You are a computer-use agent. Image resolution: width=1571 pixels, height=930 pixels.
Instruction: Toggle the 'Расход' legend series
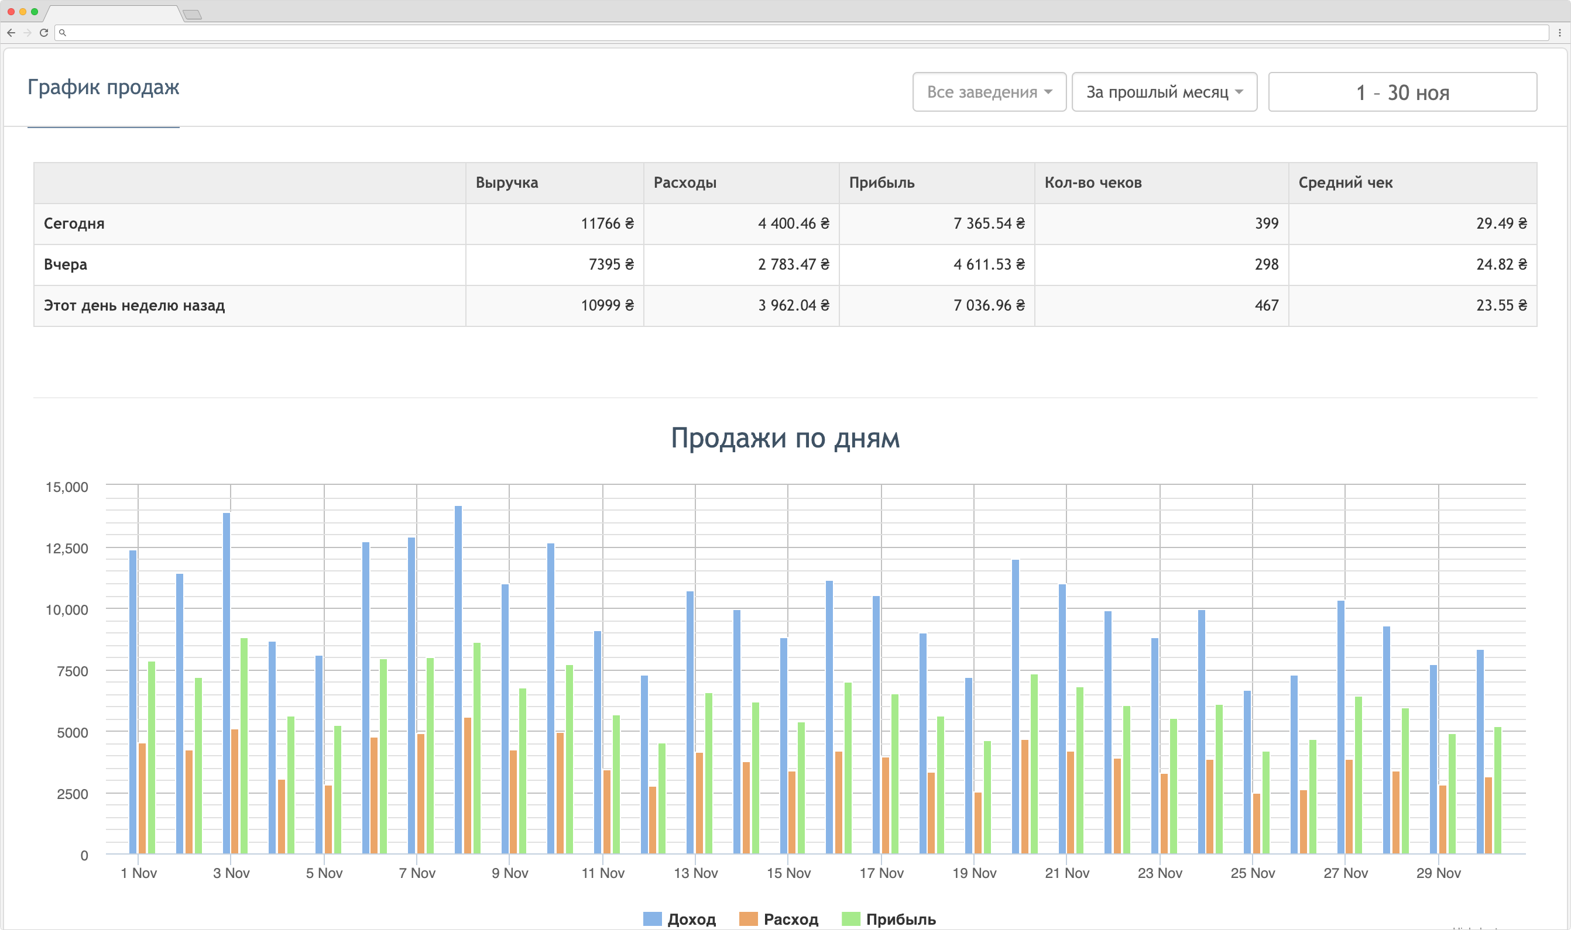point(779,919)
